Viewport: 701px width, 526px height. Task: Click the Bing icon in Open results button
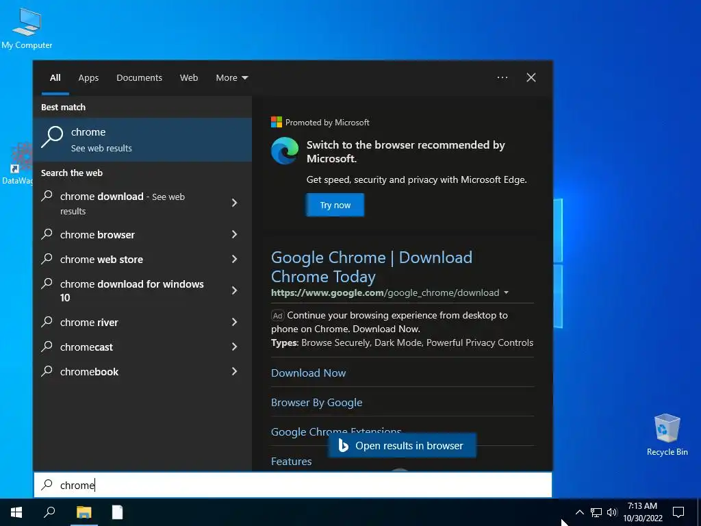click(344, 445)
